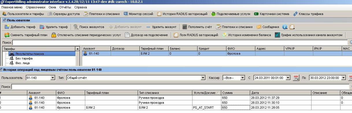Sort users by ФИО column
Image resolution: width=352 pixels, height=113 pixels.
pos(241,49)
